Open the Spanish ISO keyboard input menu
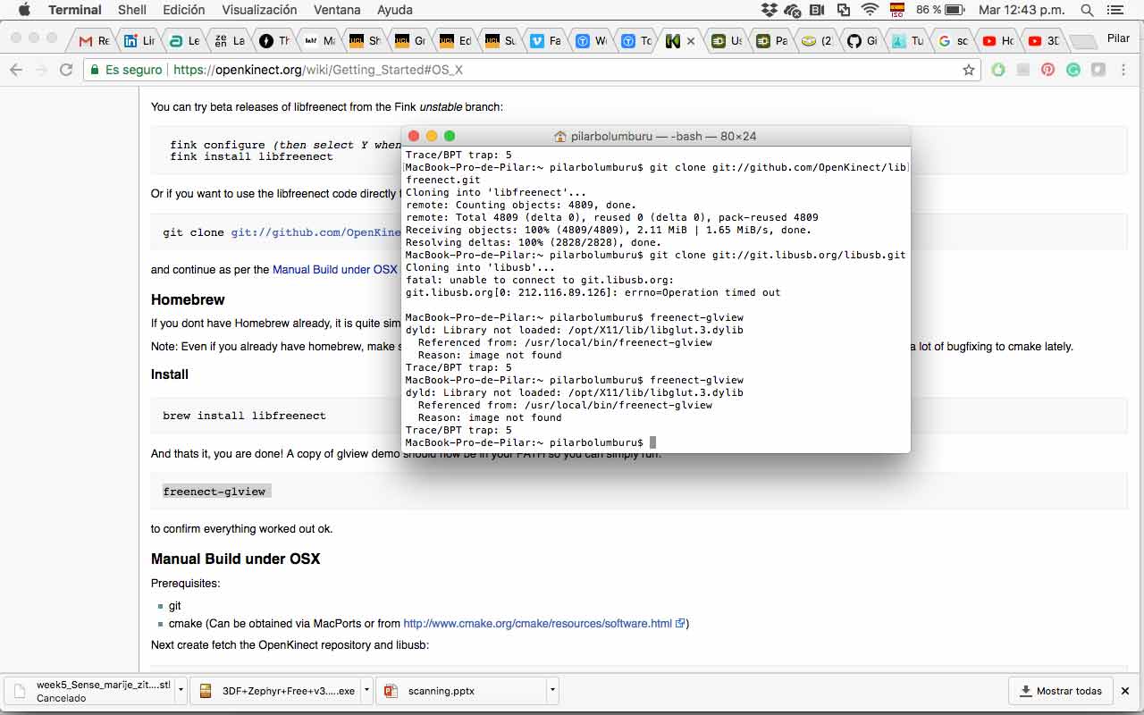The width and height of the screenshot is (1144, 715). [896, 10]
